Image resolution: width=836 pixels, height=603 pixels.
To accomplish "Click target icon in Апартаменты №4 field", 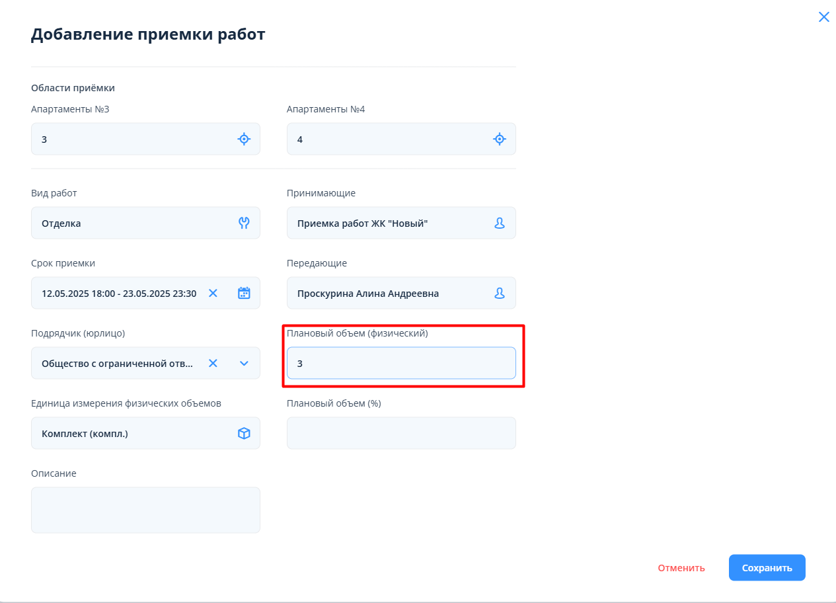I will (x=500, y=139).
